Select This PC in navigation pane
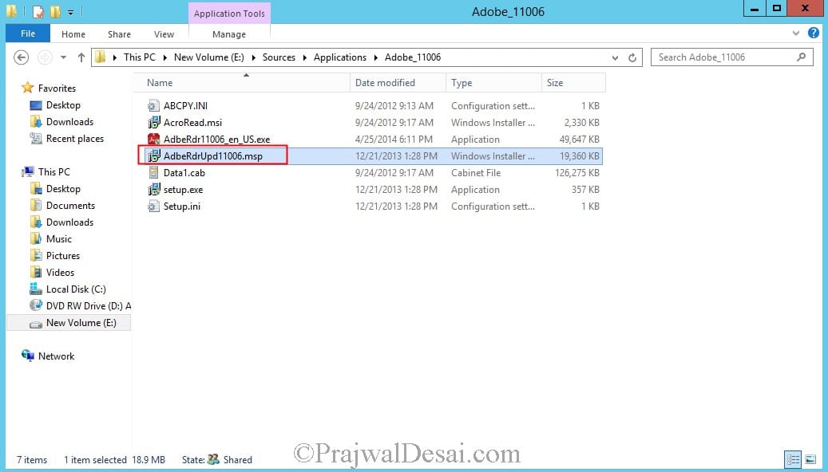 pos(53,172)
